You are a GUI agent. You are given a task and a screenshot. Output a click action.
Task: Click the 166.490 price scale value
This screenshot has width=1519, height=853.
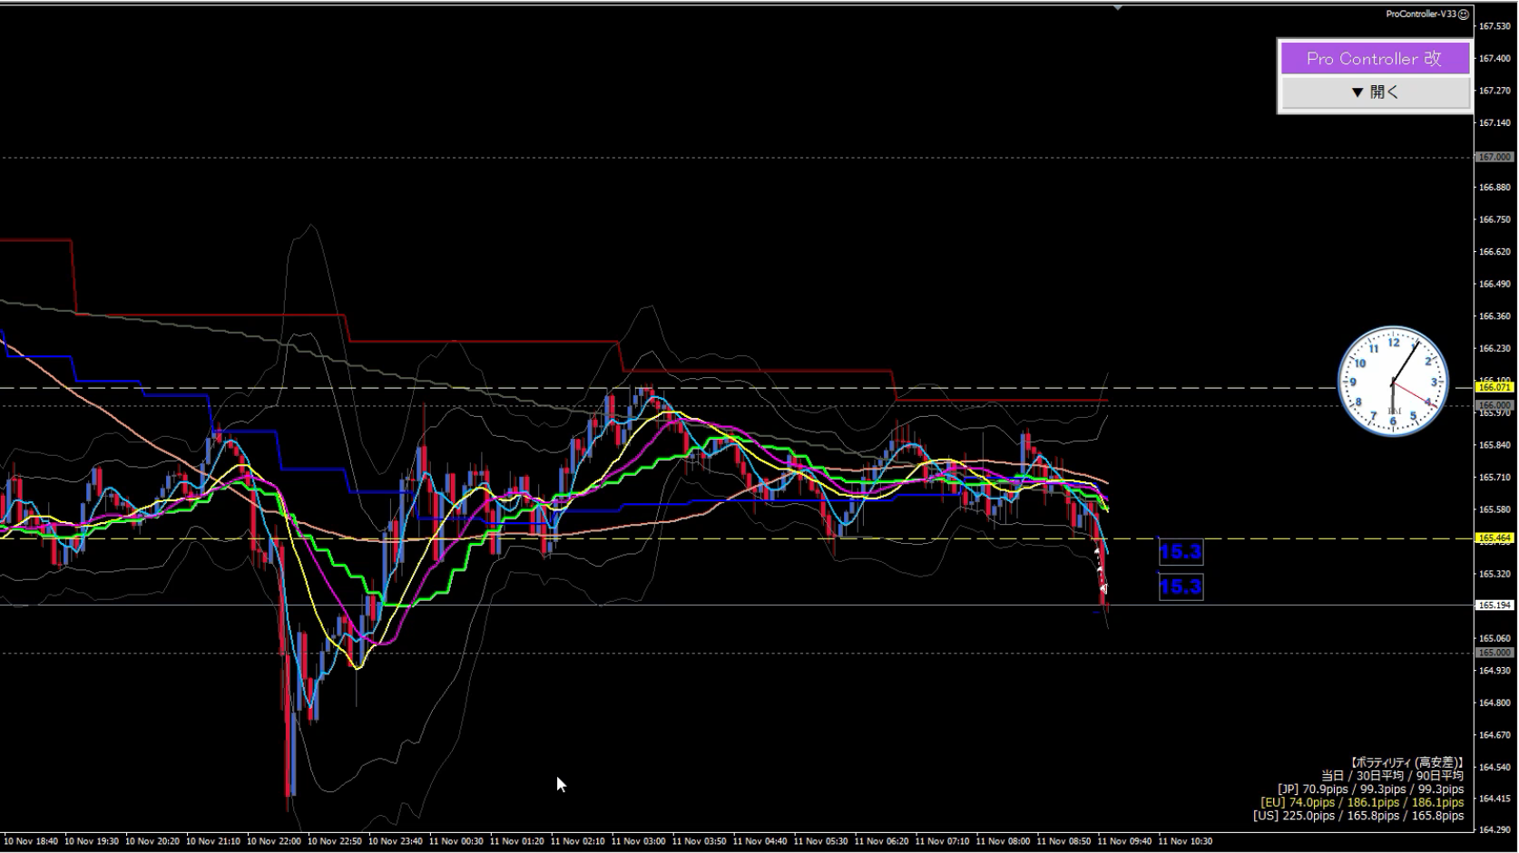pyautogui.click(x=1494, y=284)
